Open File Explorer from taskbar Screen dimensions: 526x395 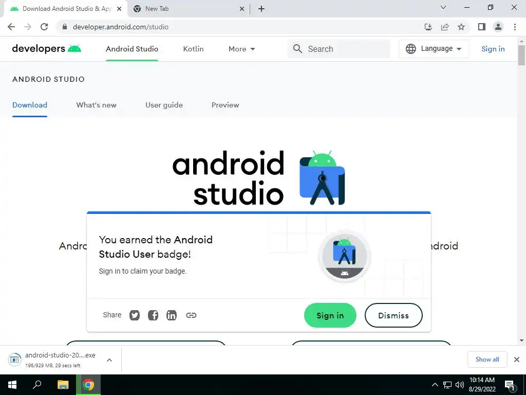point(63,385)
